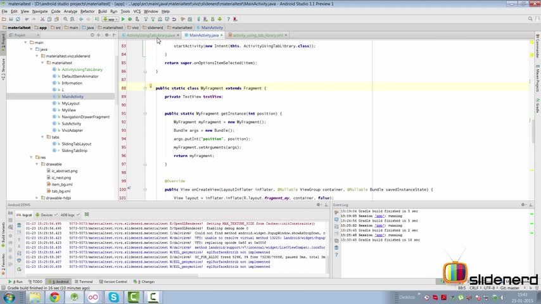Select NavigationDrawerFragment in the project tree

coord(86,117)
